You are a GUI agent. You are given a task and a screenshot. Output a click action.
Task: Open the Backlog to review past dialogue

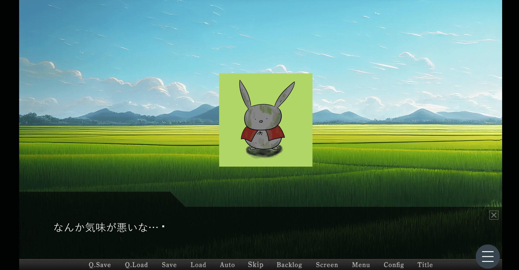coord(289,265)
